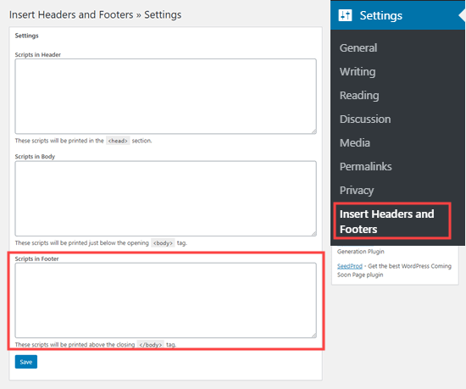Click the <head> code tag

point(118,141)
